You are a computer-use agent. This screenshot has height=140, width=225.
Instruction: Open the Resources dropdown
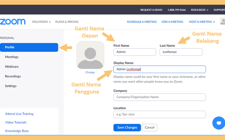click(x=199, y=10)
